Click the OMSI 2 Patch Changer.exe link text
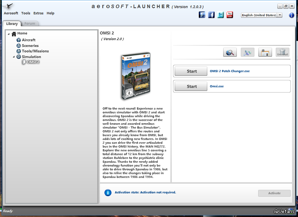Viewport: 298px width, 217px height. tap(229, 71)
